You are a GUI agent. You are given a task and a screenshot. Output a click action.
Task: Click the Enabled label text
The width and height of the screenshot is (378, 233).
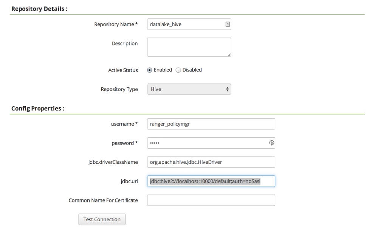pyautogui.click(x=163, y=70)
